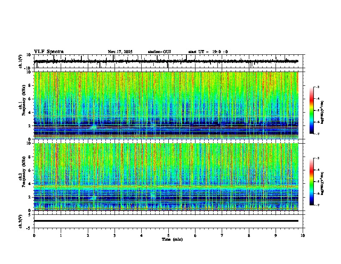Click the ch.1 "Frequency (kHz)" axis label
Viewport: 341px width, 264px height.
24,101
